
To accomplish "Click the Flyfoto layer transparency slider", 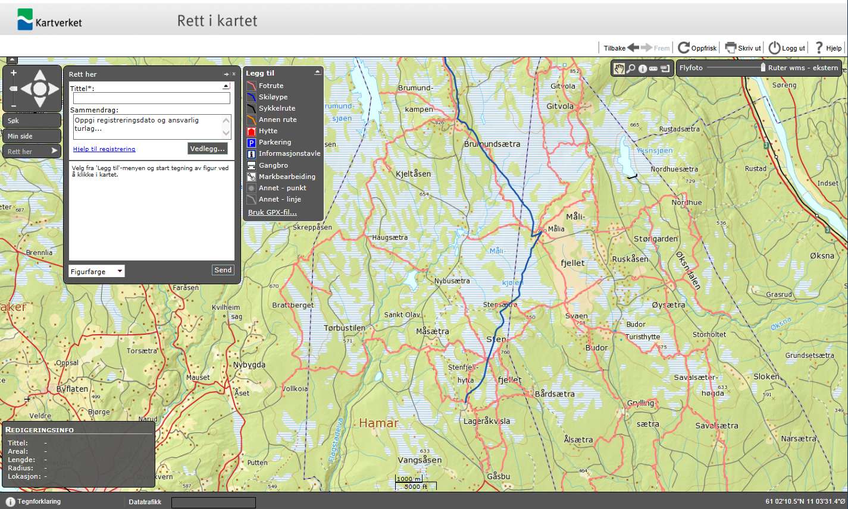I will point(736,68).
